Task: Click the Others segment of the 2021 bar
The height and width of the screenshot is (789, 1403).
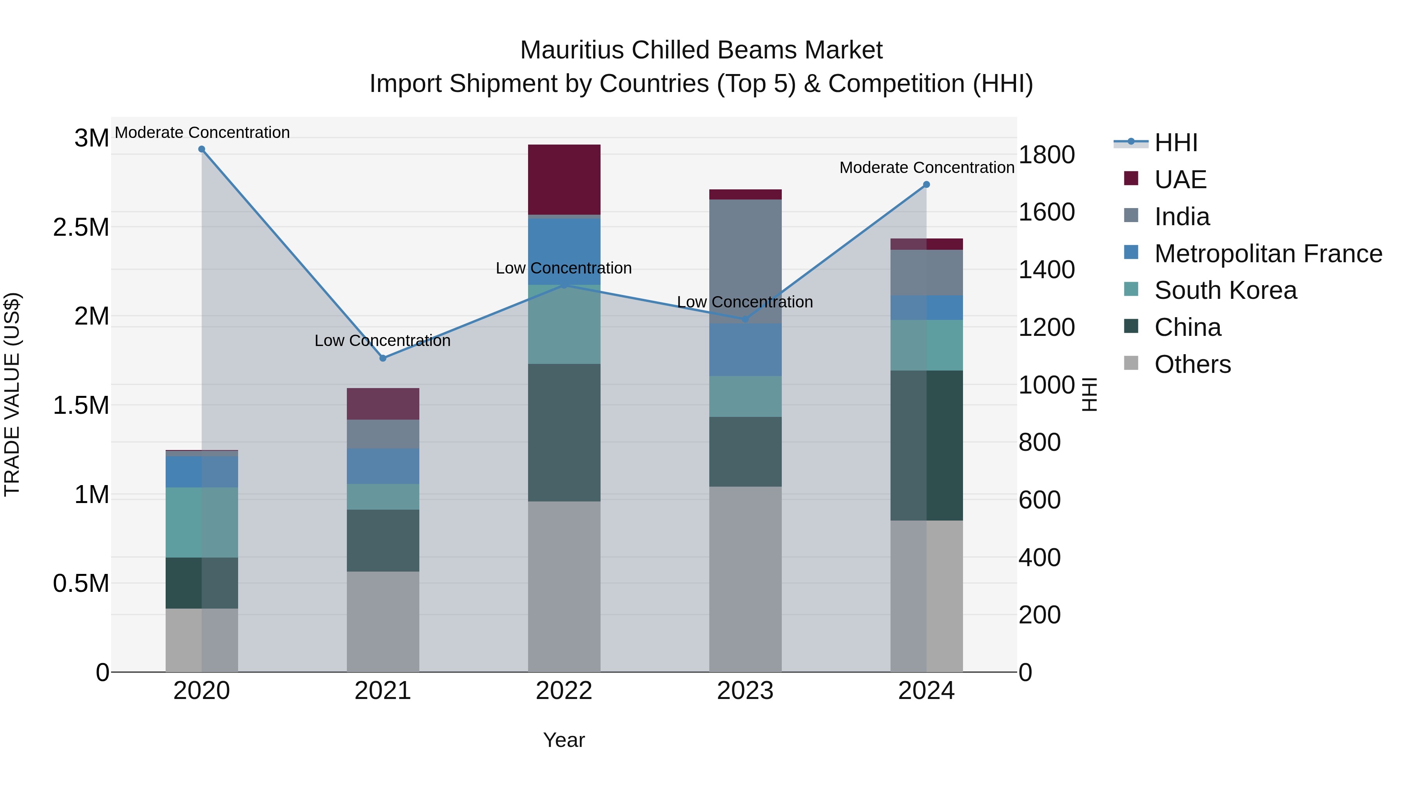Action: click(383, 622)
